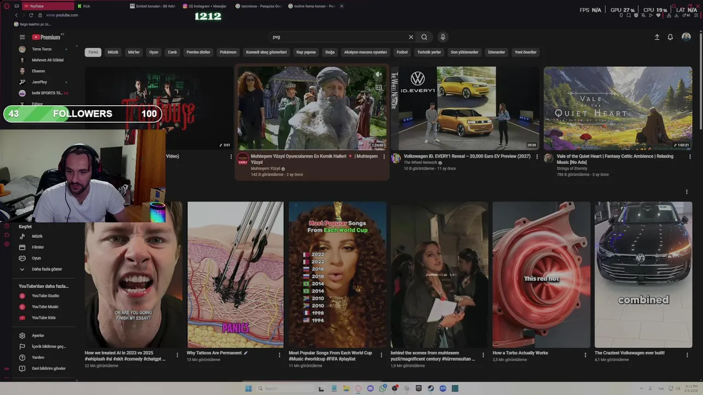Open Discord from the taskbar
Image resolution: width=703 pixels, height=395 pixels.
pos(370,388)
